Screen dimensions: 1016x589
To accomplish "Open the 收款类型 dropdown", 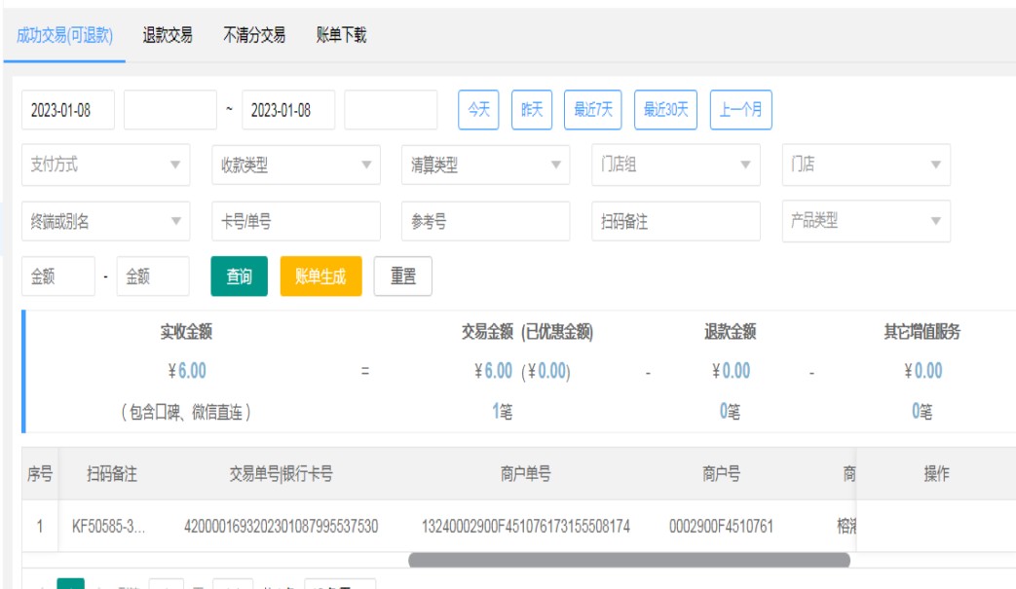I will [x=295, y=166].
